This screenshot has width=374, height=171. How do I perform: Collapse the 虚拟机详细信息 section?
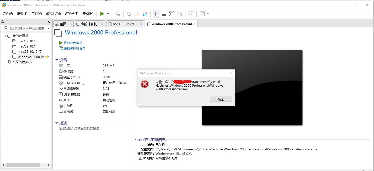tap(135, 140)
